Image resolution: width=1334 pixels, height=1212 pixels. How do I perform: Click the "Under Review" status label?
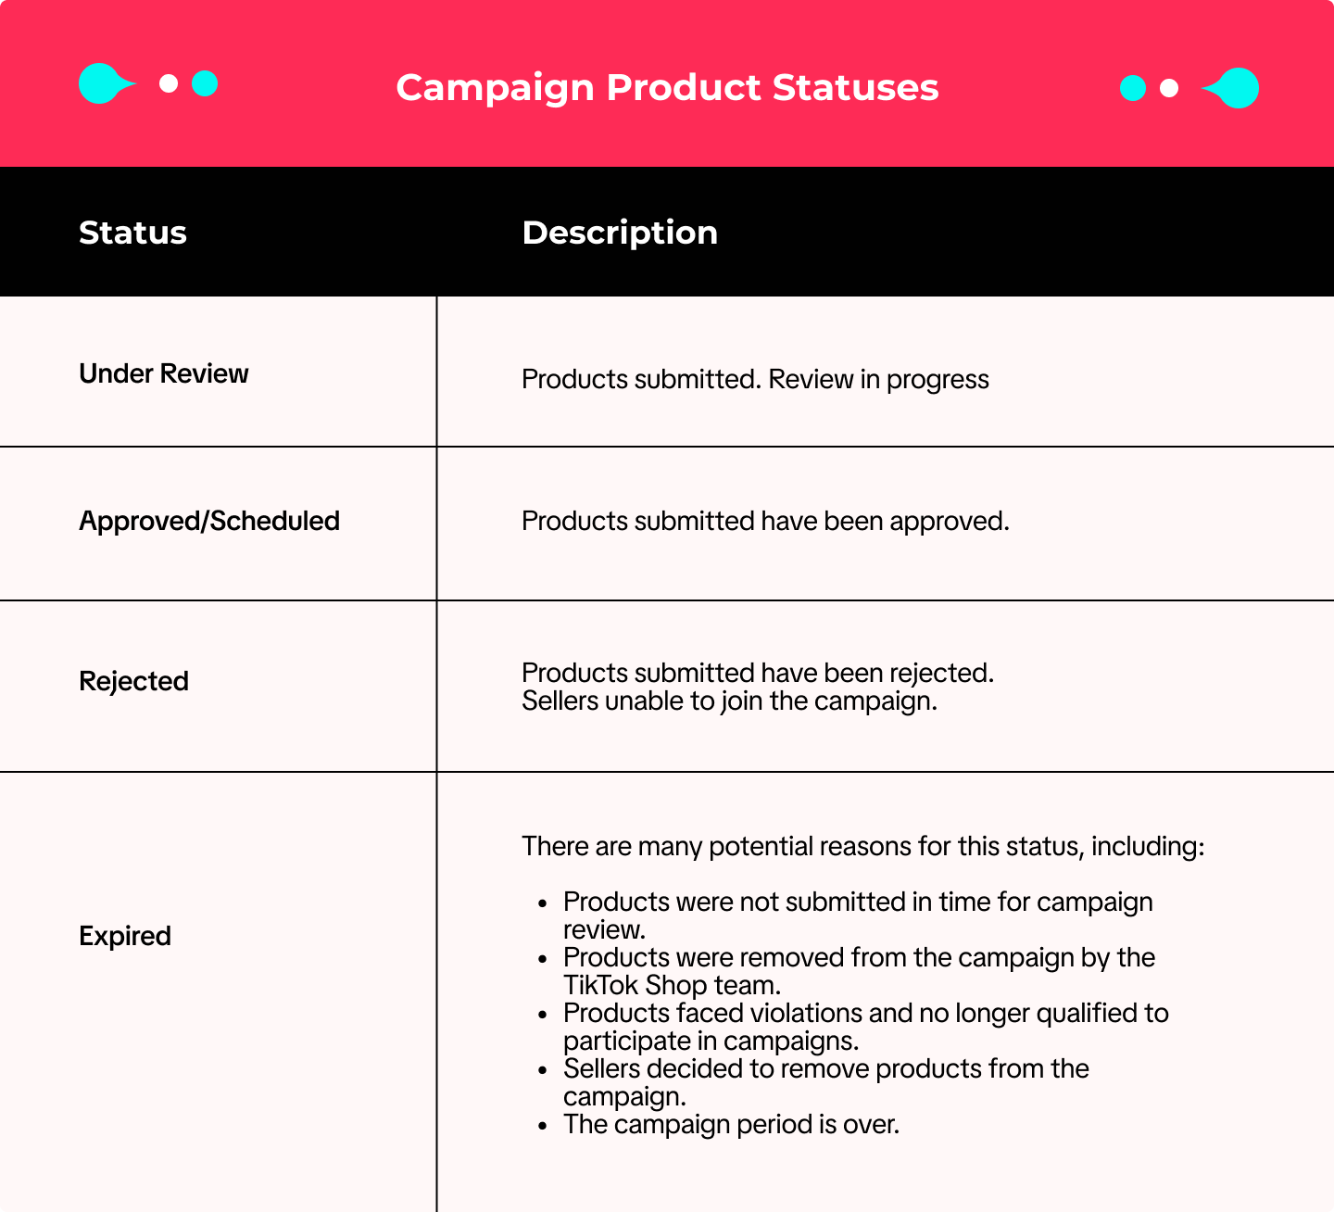click(164, 373)
